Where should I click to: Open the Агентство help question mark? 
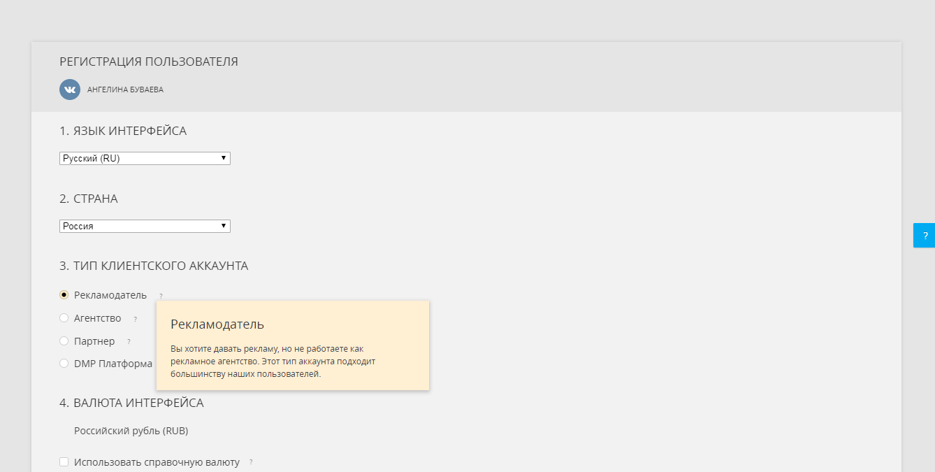point(136,319)
